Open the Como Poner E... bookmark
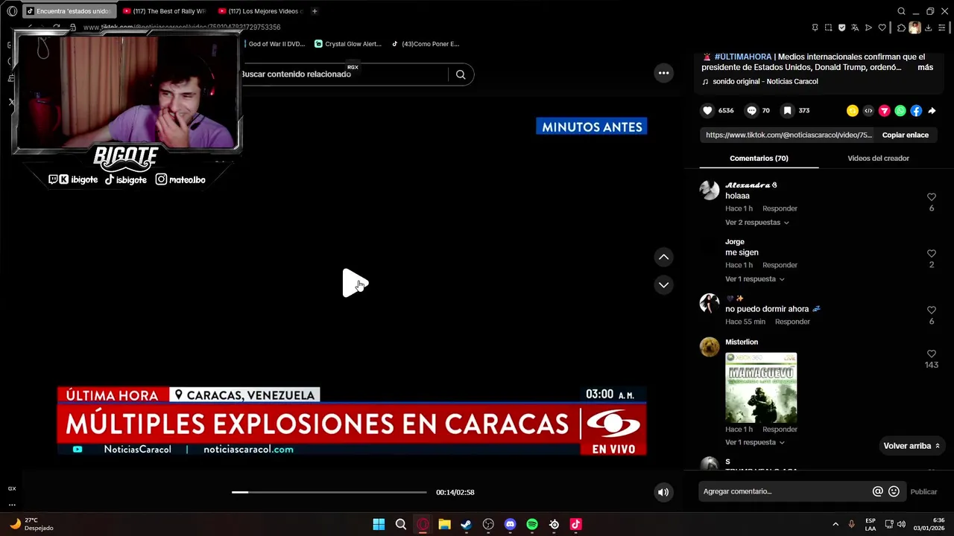The width and height of the screenshot is (954, 536). tap(426, 44)
